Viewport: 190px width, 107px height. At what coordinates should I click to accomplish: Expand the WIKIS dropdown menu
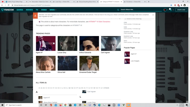[x=53, y=10]
